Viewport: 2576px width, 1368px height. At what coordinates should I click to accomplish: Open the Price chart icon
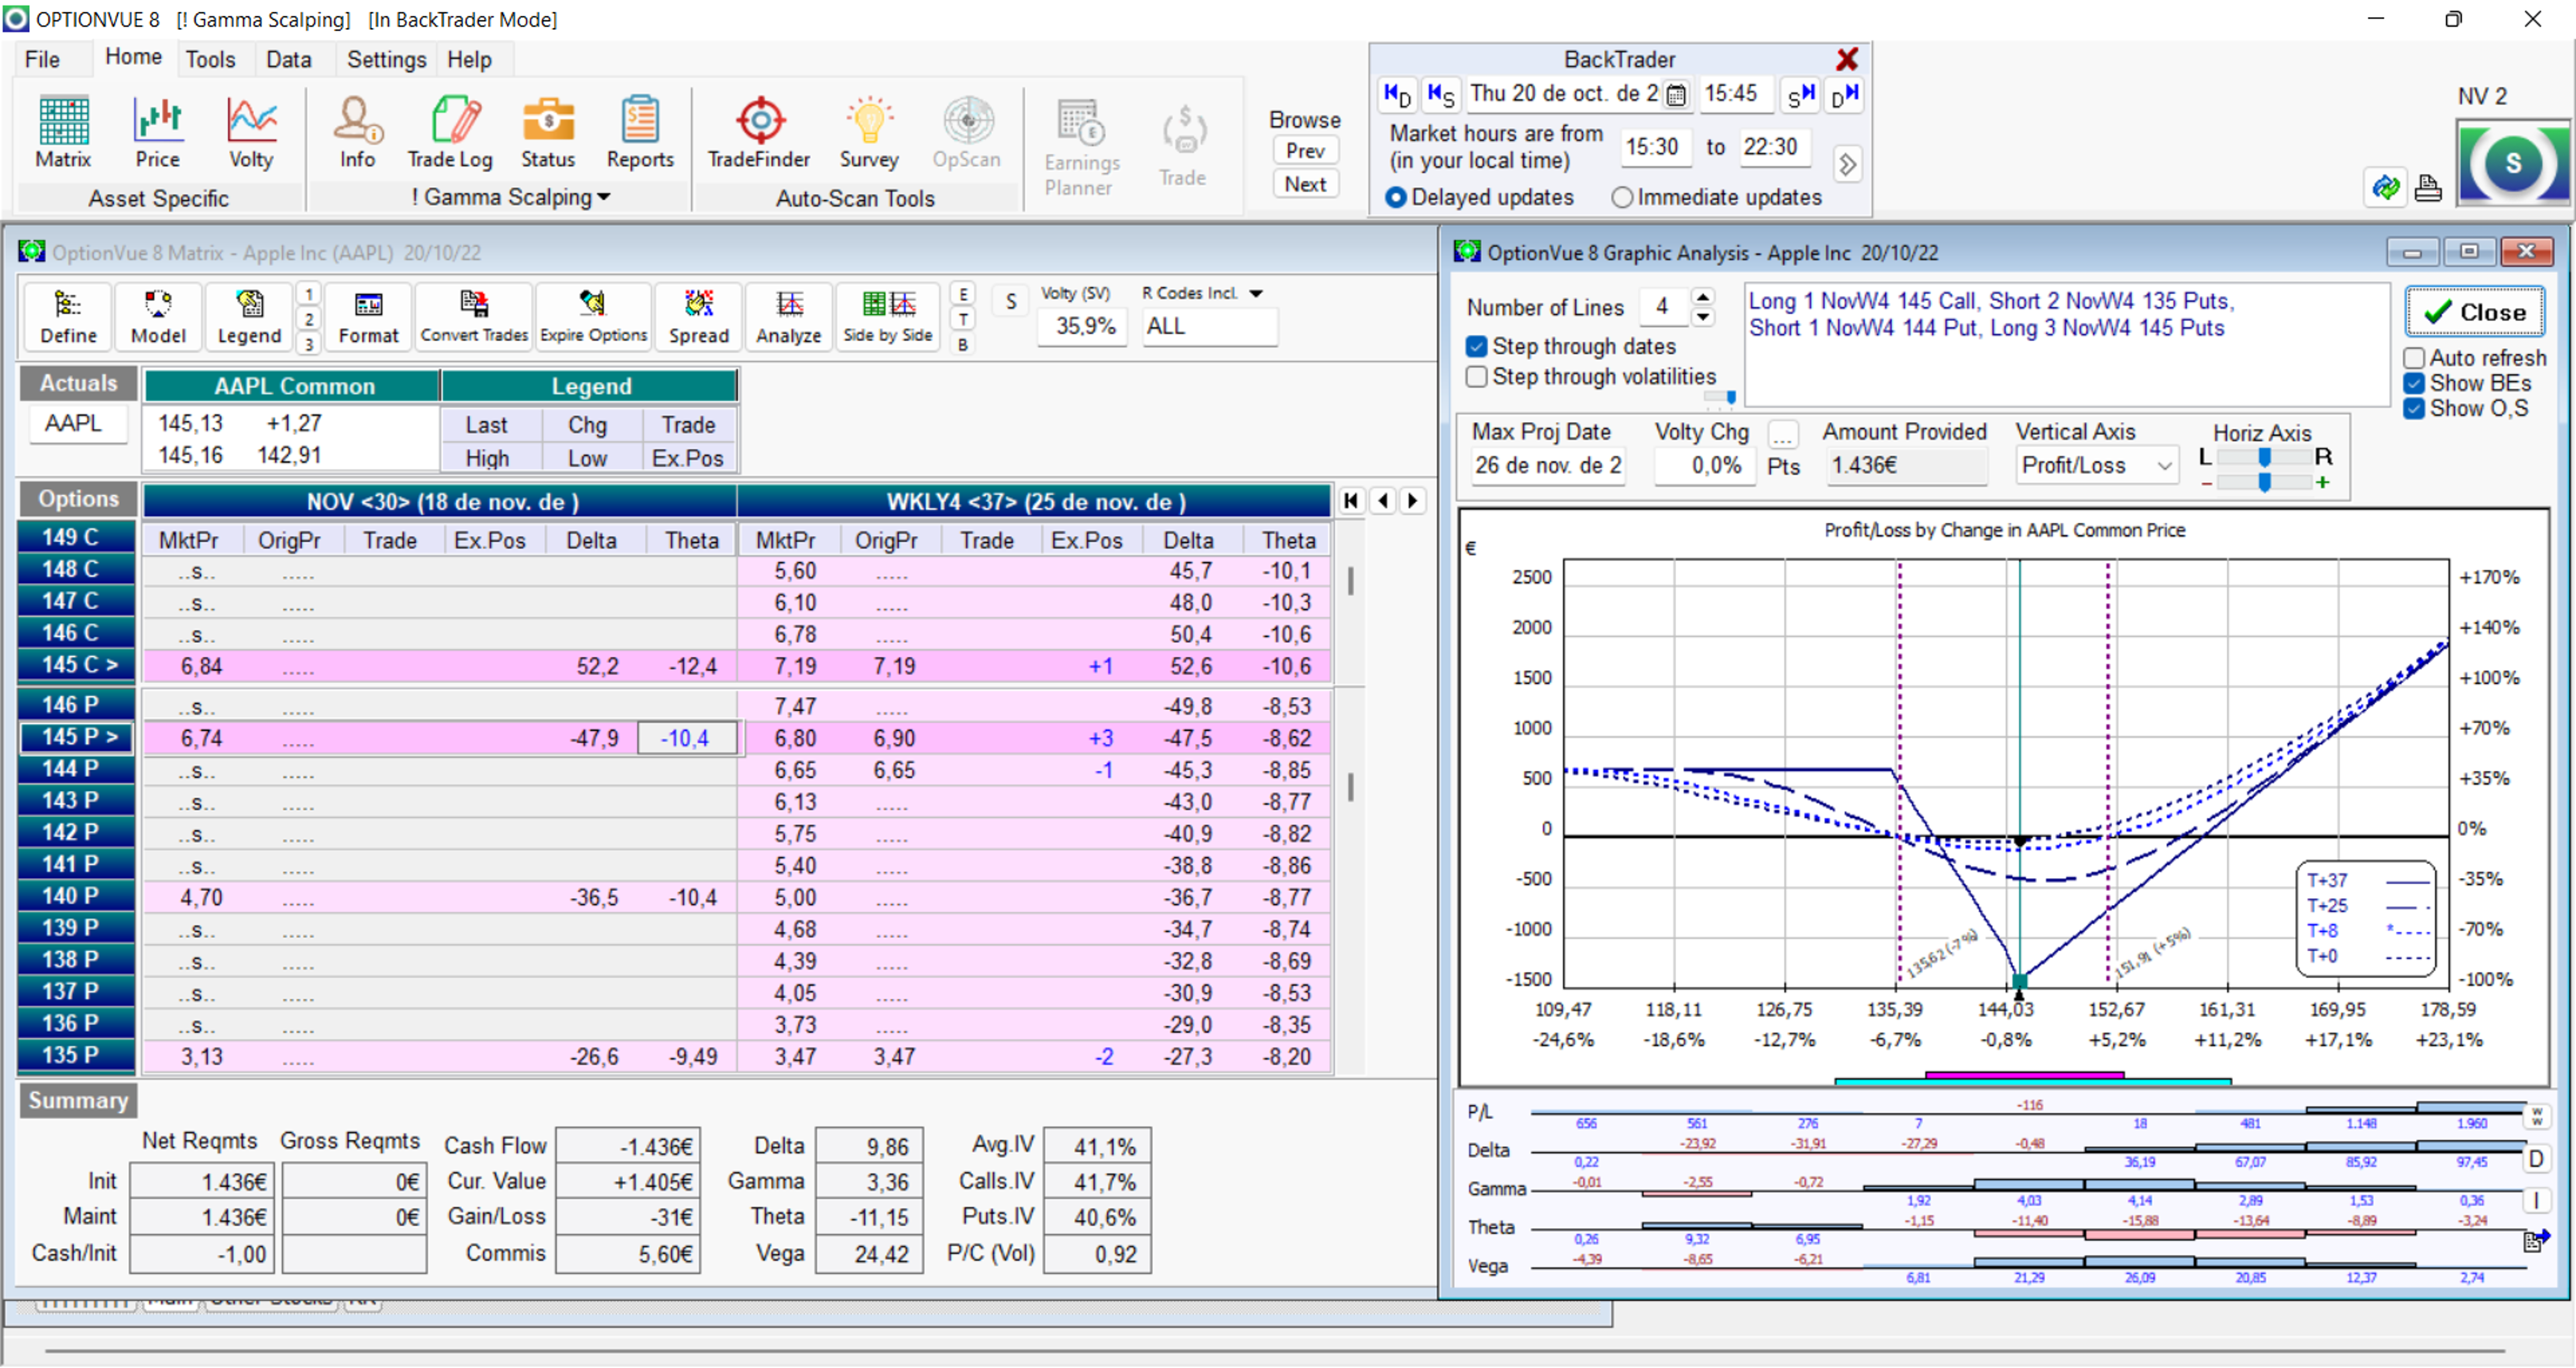point(158,133)
